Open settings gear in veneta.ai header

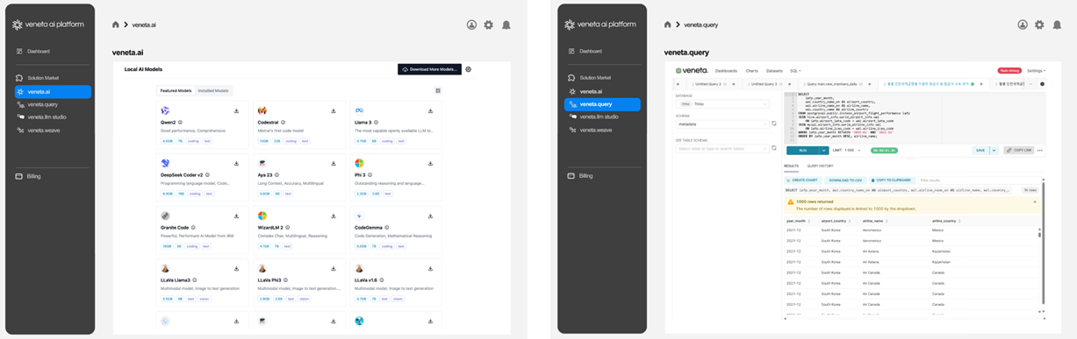[489, 25]
